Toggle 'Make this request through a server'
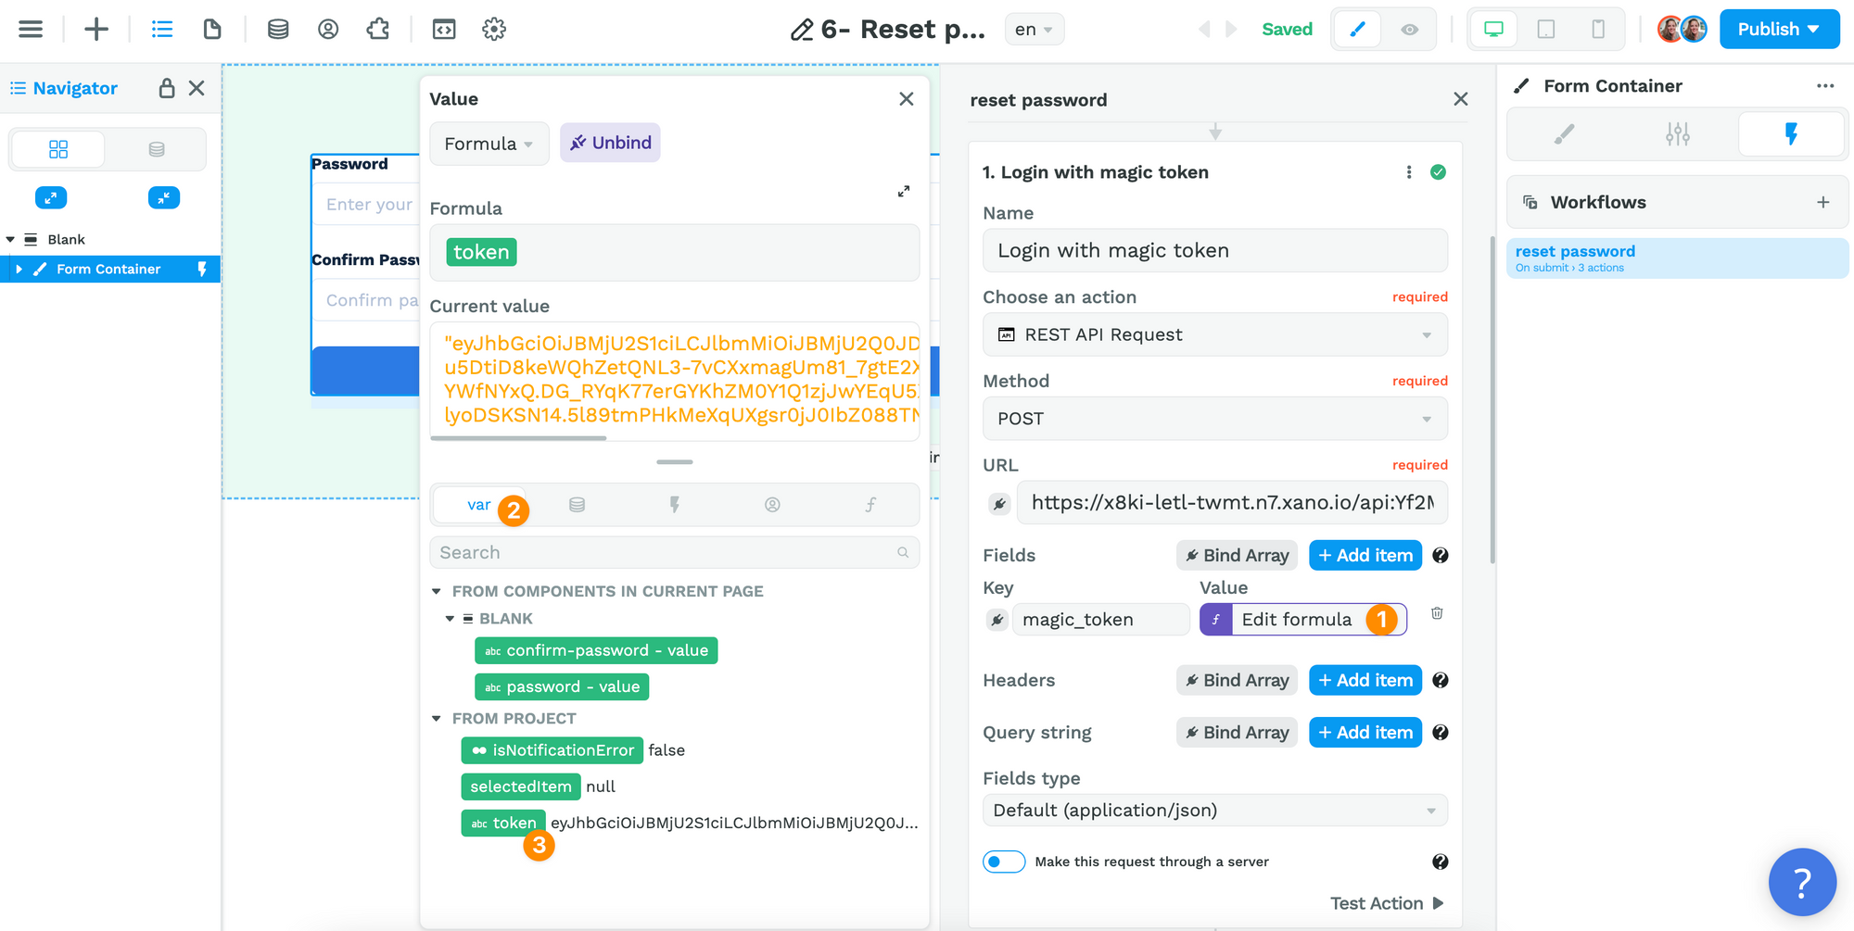This screenshot has height=931, width=1854. tap(1004, 862)
